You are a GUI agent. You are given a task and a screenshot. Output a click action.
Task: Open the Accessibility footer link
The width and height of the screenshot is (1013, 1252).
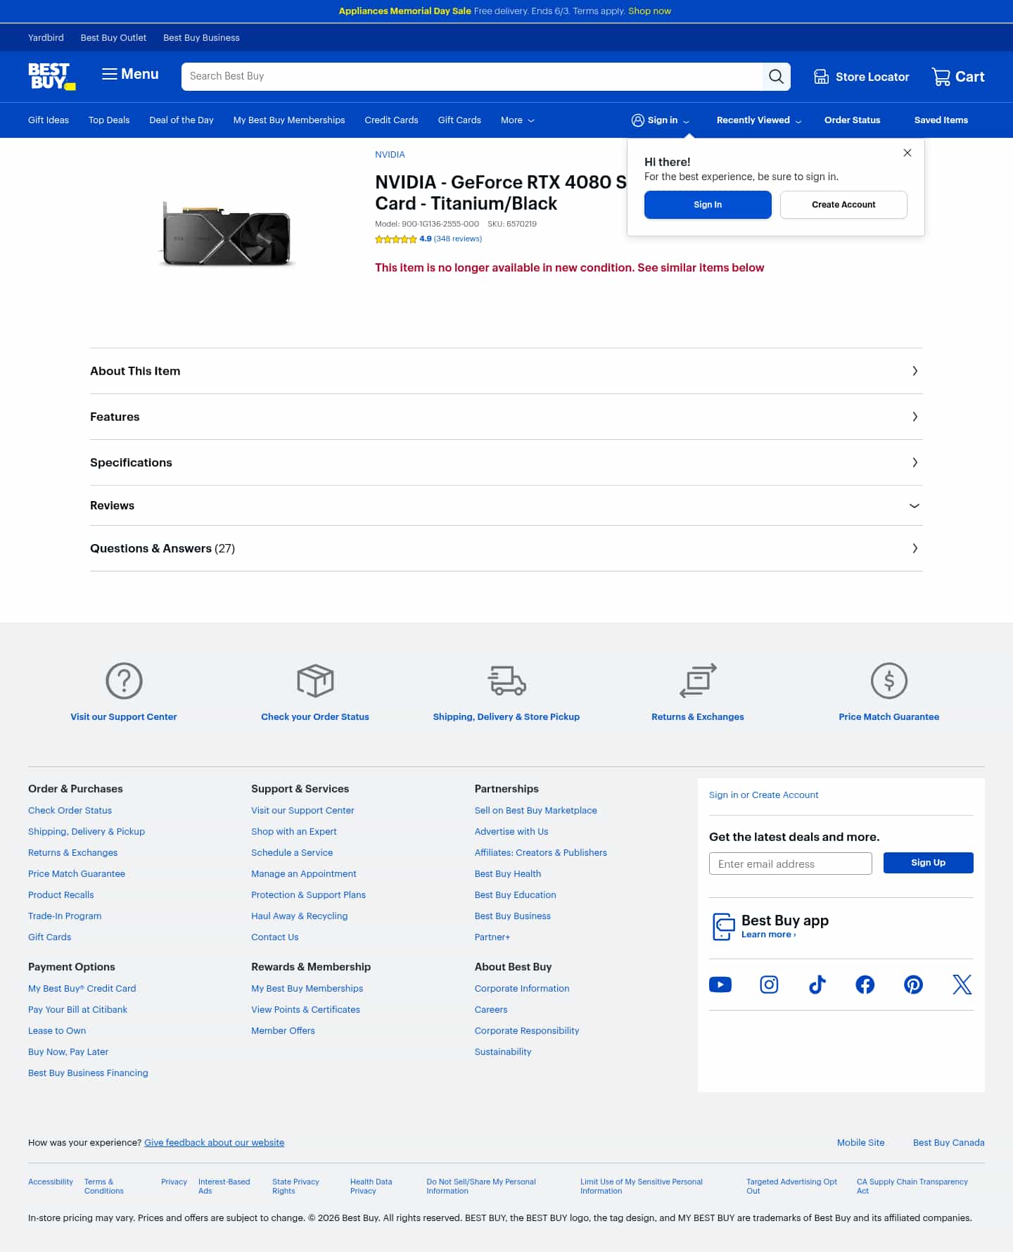pyautogui.click(x=51, y=1182)
